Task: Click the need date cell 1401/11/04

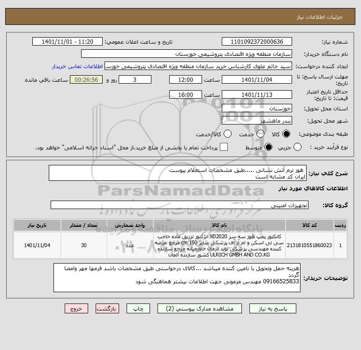Action: pos(37,245)
